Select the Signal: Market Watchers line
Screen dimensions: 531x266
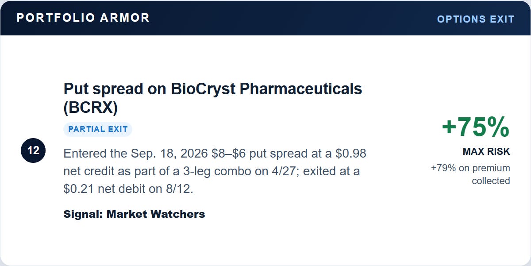coord(134,214)
